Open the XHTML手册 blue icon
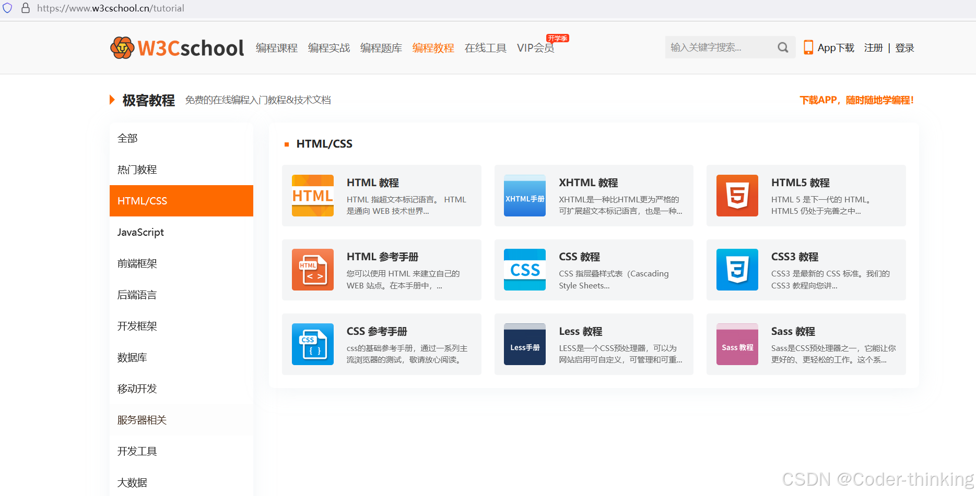This screenshot has height=496, width=976. (x=525, y=196)
